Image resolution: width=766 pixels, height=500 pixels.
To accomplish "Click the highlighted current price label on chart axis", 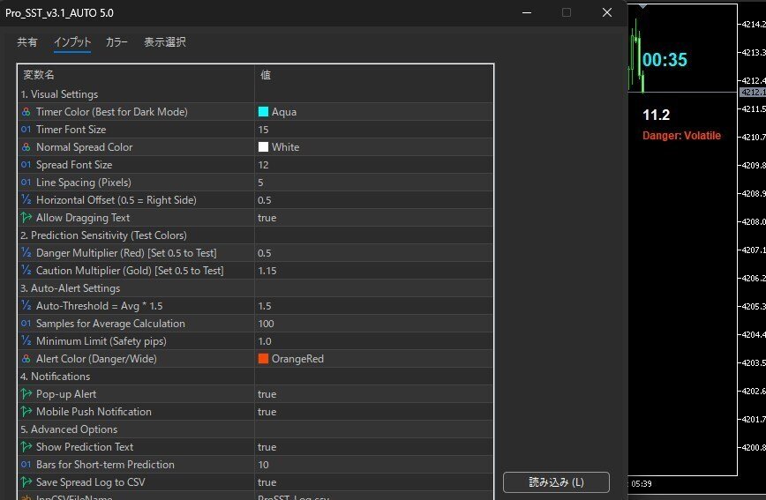I will coord(753,93).
